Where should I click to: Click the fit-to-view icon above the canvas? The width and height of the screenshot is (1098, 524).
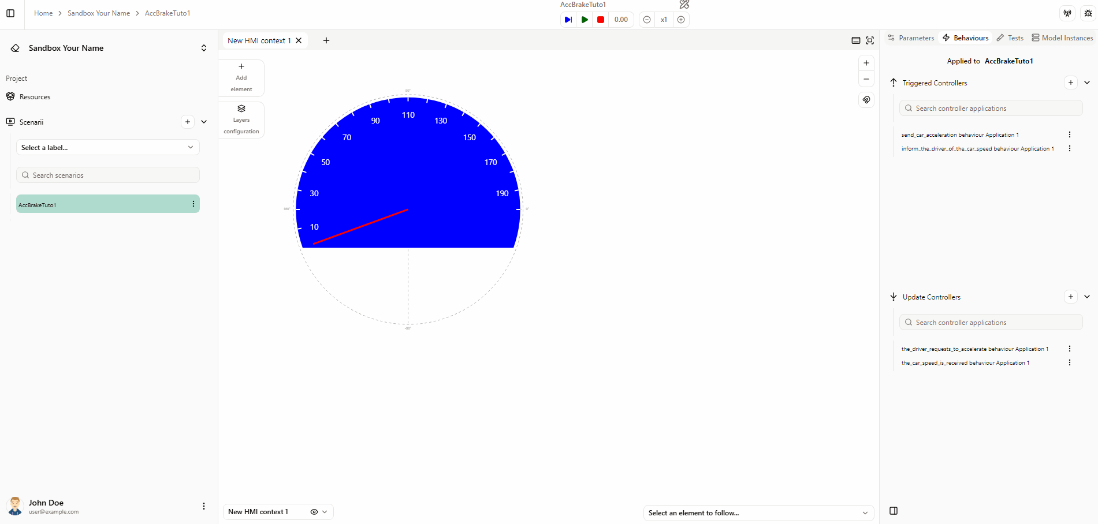coord(870,40)
